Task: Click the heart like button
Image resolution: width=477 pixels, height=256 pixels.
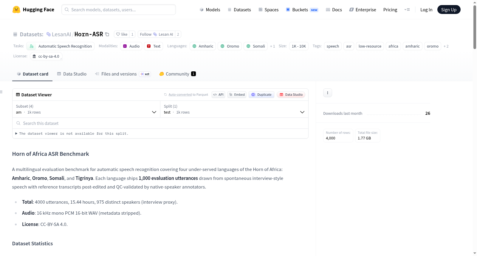Action: coord(122,34)
